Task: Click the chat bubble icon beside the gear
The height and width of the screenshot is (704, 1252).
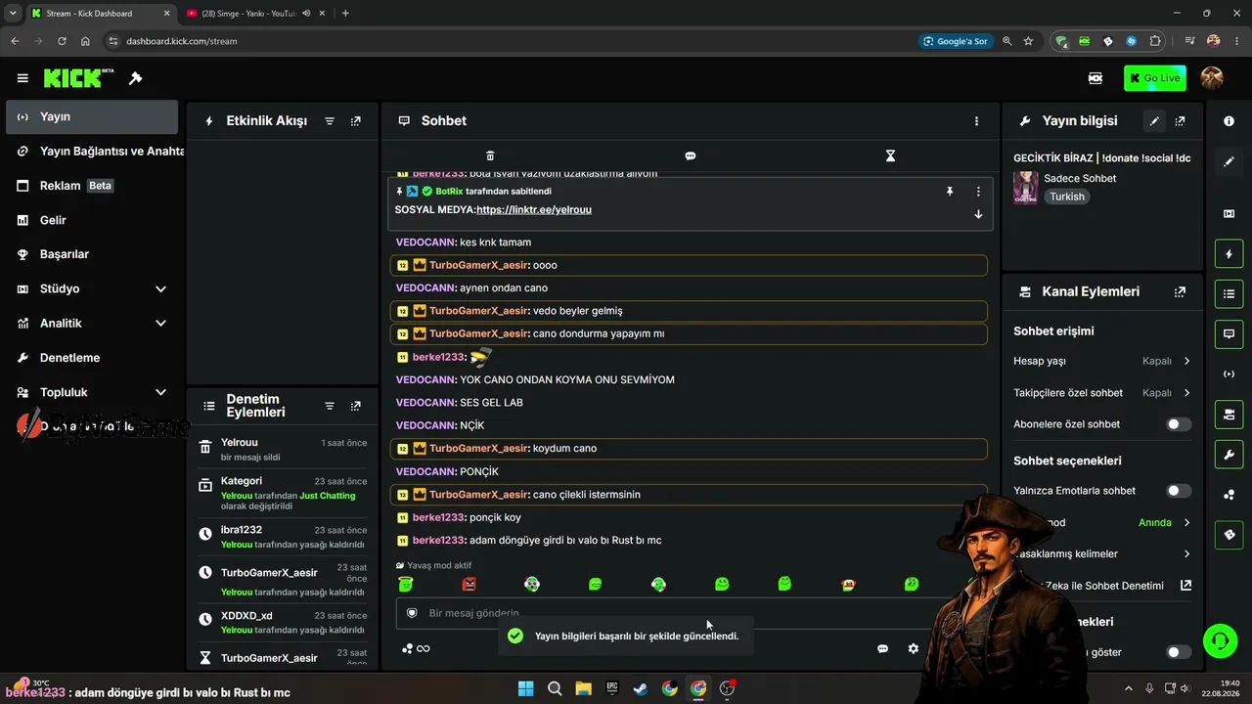Action: (882, 648)
